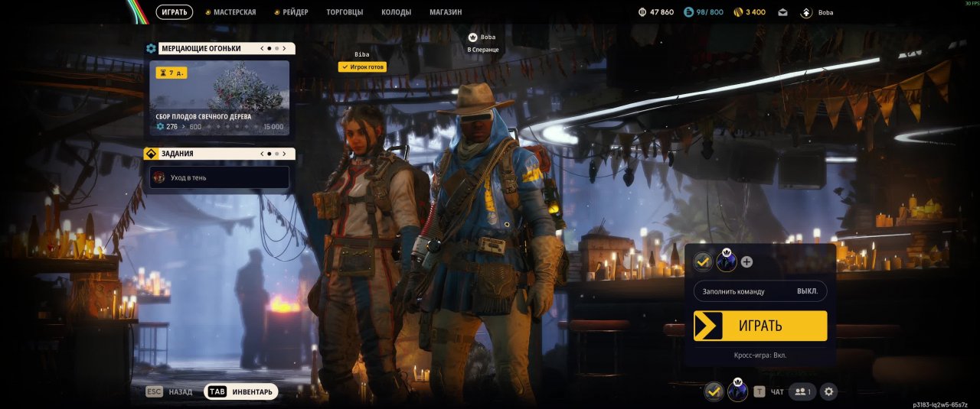Open the Колоды tab
980x409 pixels.
coord(396,12)
